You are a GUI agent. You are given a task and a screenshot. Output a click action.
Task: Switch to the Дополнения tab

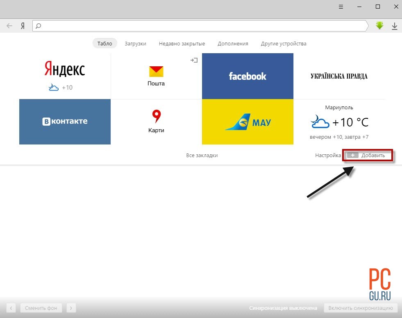click(x=233, y=43)
